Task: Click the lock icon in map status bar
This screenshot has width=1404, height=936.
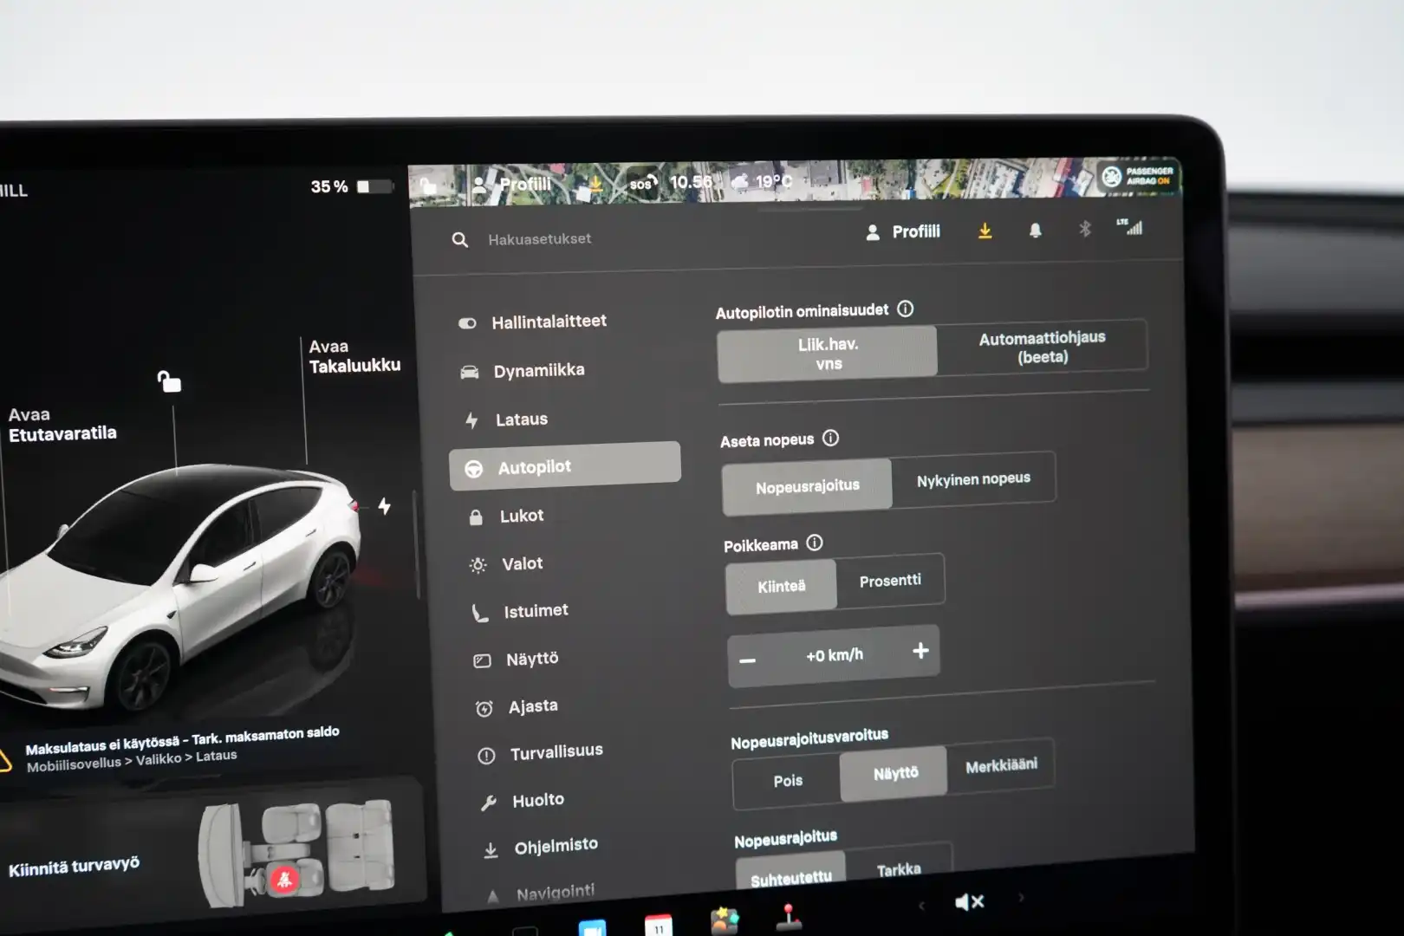Action: [428, 185]
